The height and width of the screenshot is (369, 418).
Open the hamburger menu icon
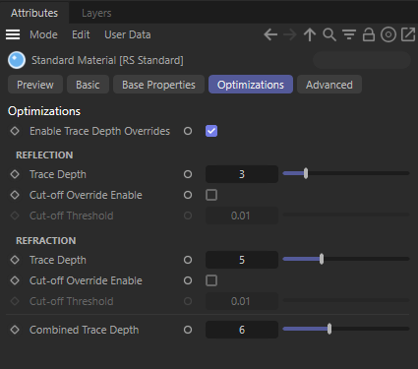point(13,34)
